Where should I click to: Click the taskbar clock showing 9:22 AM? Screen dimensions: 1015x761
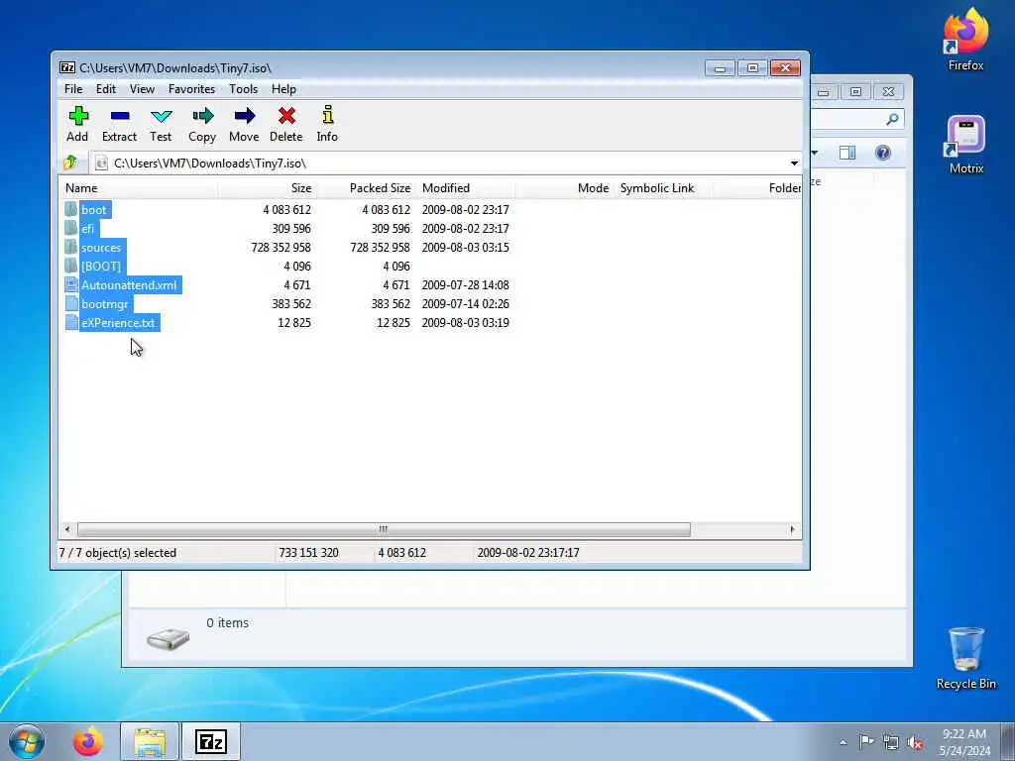pyautogui.click(x=964, y=742)
